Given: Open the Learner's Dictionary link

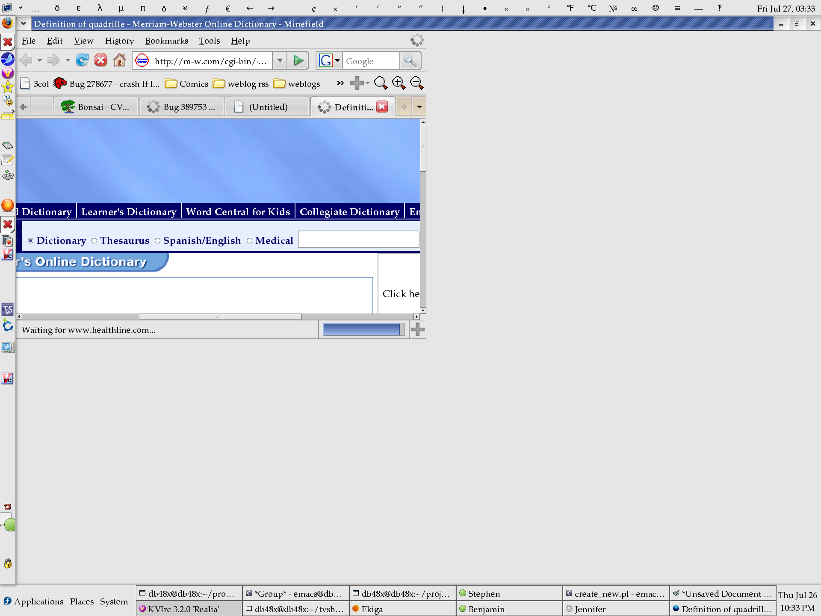Looking at the screenshot, I should click(129, 212).
